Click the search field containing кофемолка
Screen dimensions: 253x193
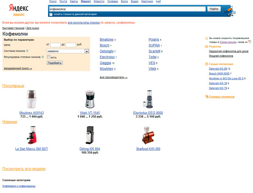[x=127, y=9]
